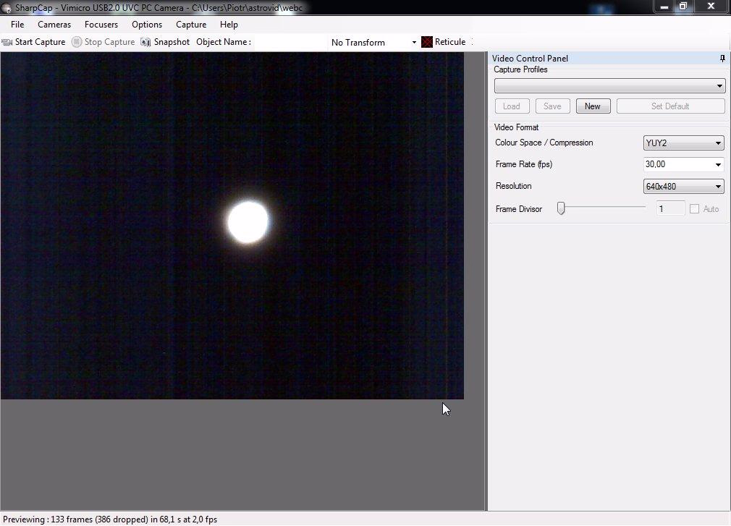Viewport: 731px width, 526px height.
Task: Click the Frame Divisor slider handle
Action: (x=561, y=208)
